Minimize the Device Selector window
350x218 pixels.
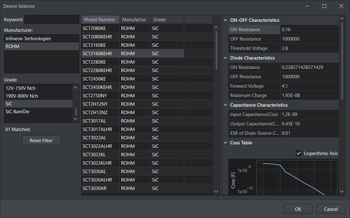pos(307,6)
